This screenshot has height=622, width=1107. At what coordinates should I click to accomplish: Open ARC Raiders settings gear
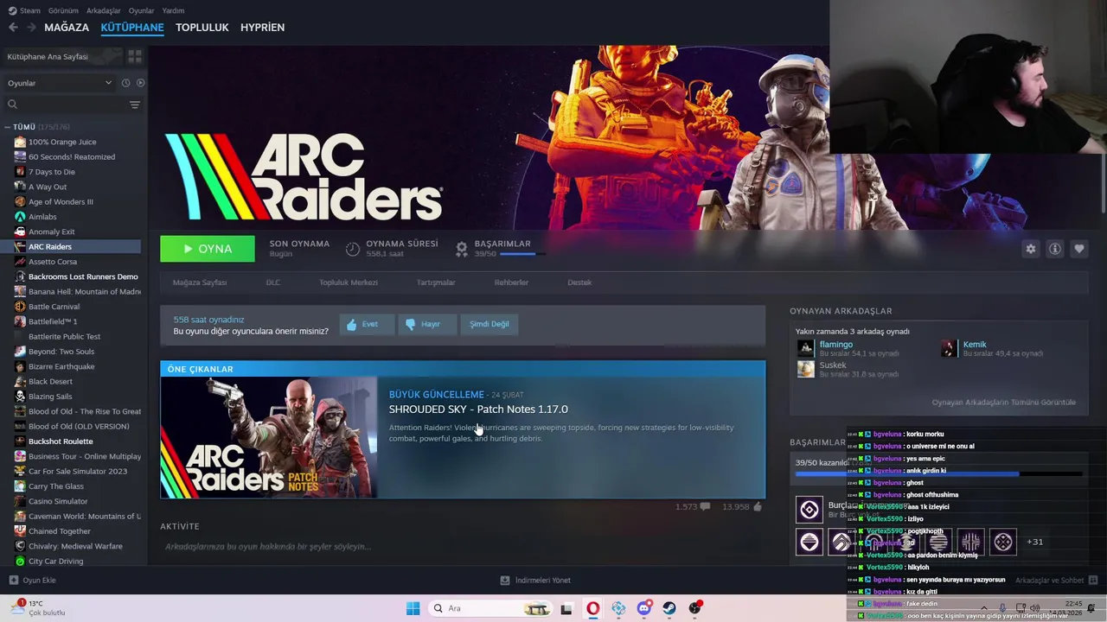1030,249
